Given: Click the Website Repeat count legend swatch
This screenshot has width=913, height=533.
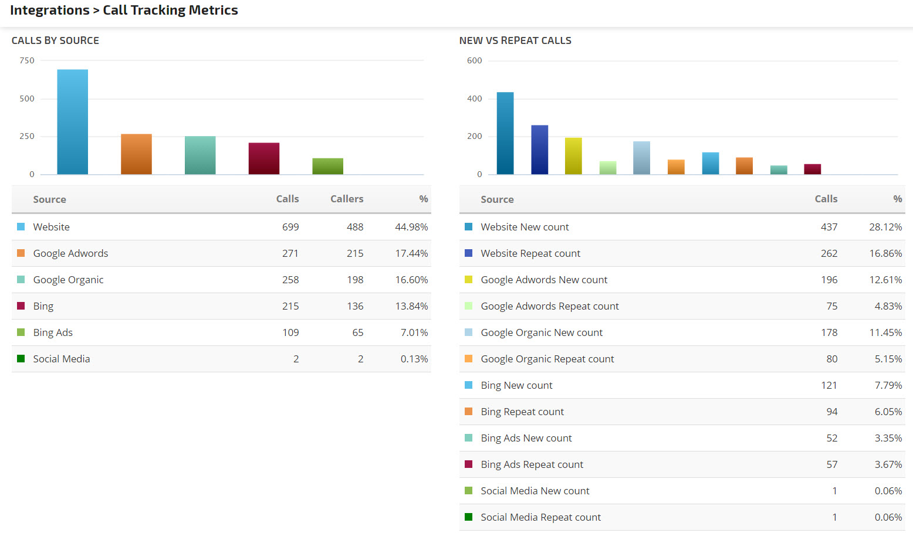Looking at the screenshot, I should point(468,253).
